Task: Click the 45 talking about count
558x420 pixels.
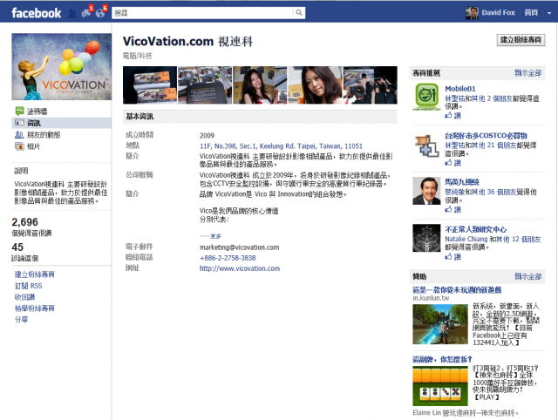Action: click(x=17, y=247)
